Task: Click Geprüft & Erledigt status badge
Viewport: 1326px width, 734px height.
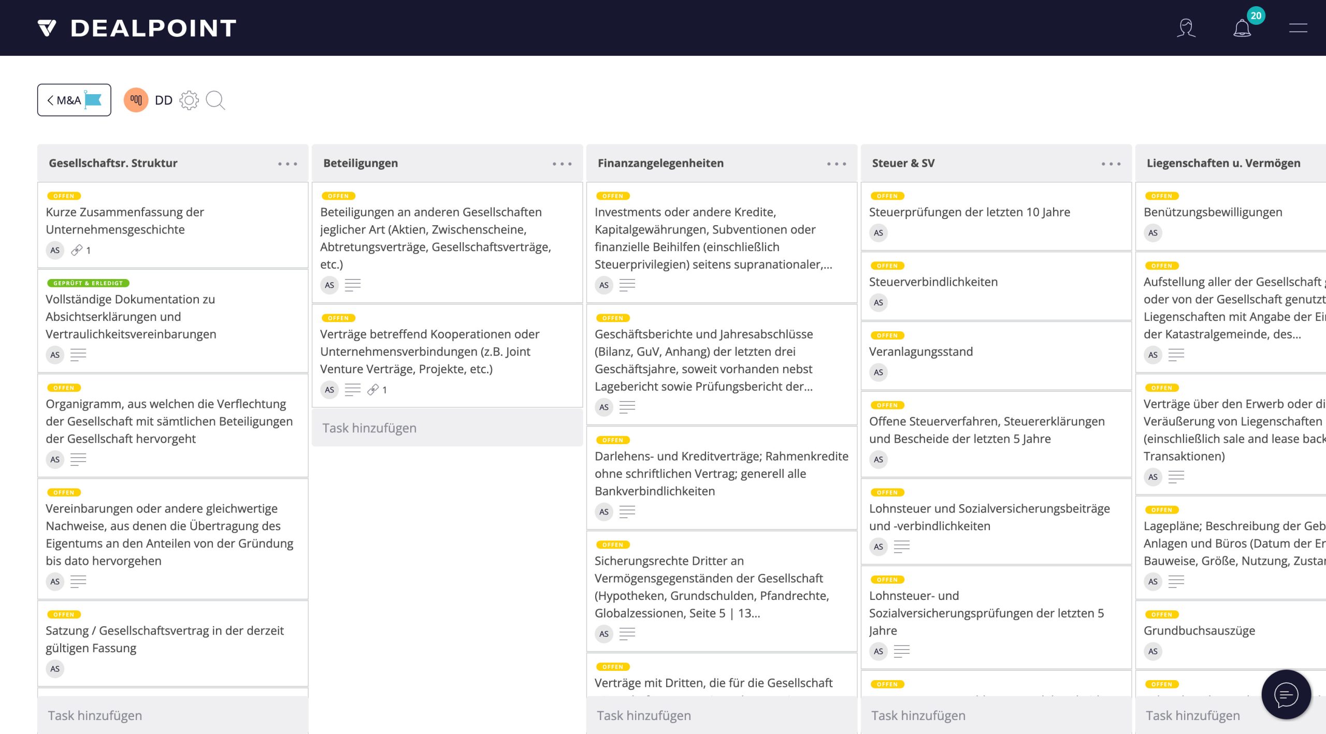Action: 88,283
